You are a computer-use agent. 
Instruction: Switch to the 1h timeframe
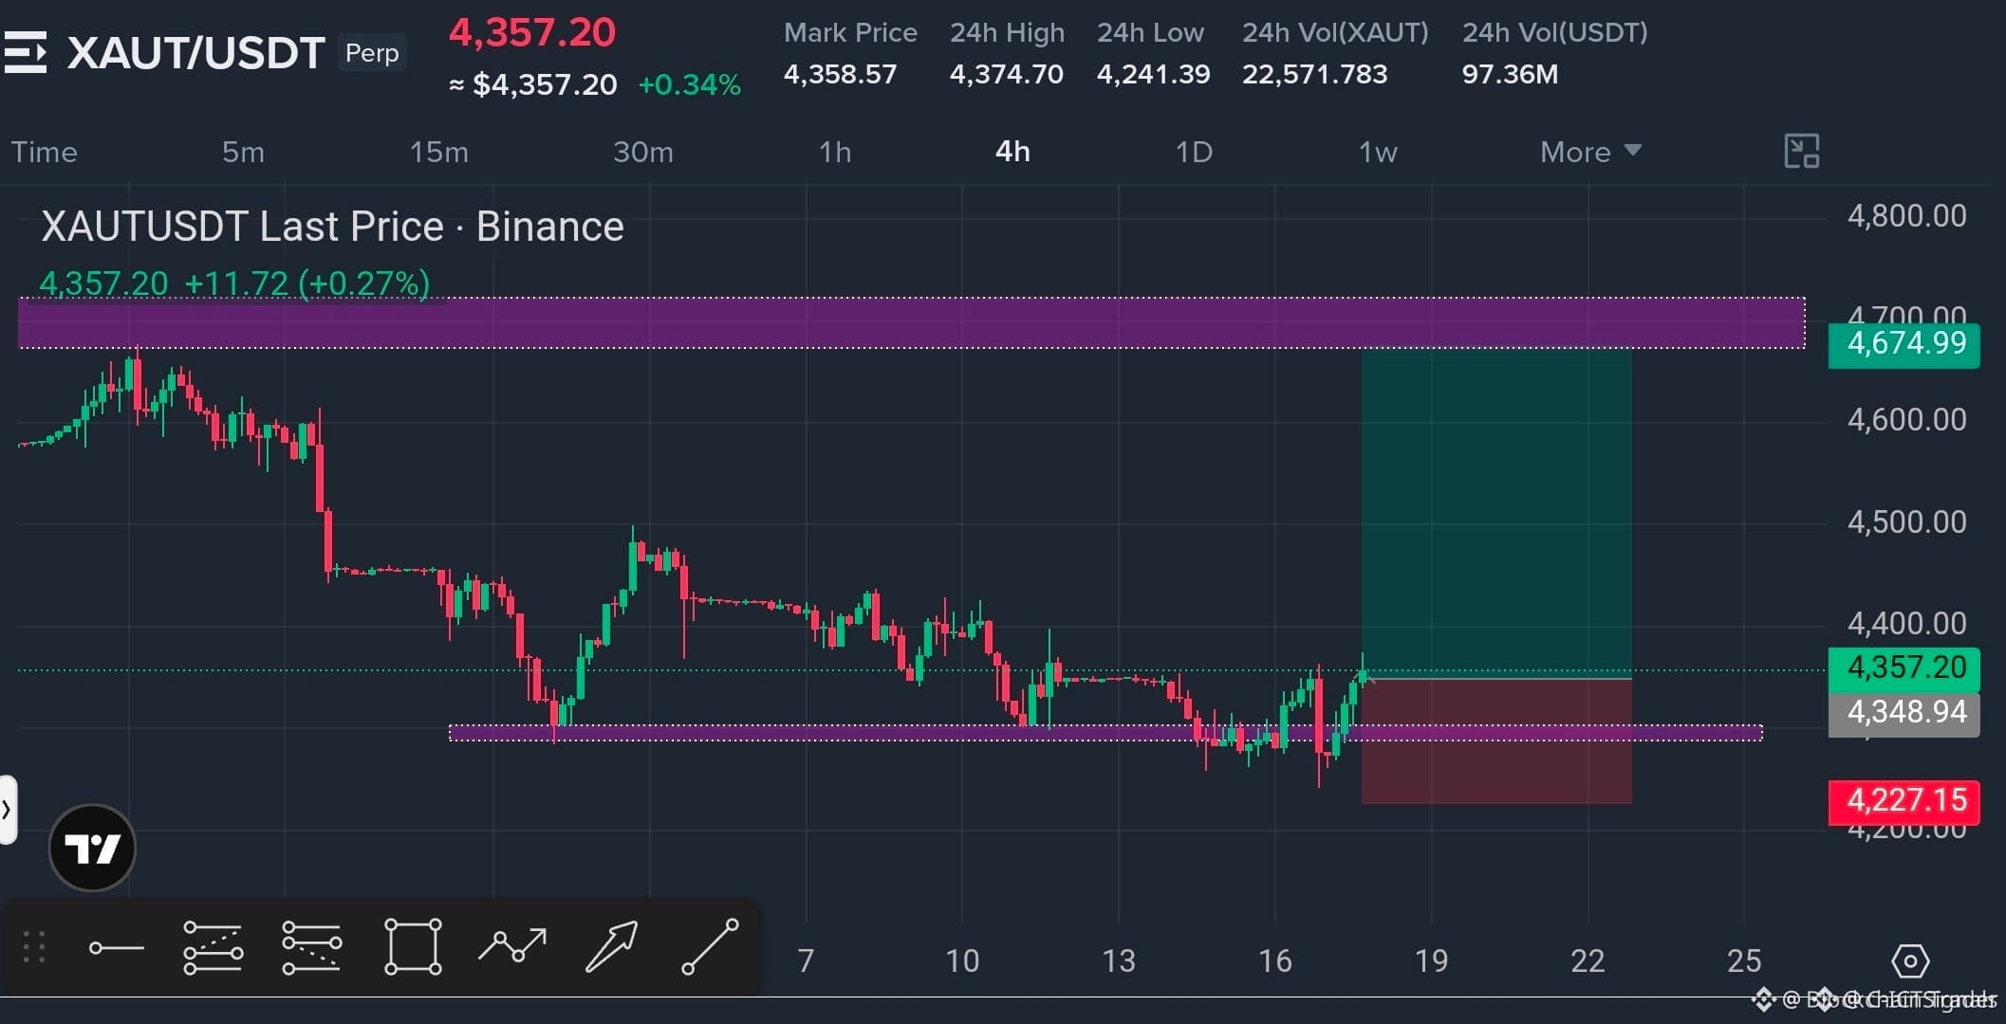pos(835,152)
